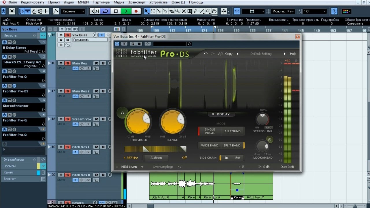Viewport: 370px width, 208px height.
Task: Click Copy in A/B section
Action: [229, 54]
